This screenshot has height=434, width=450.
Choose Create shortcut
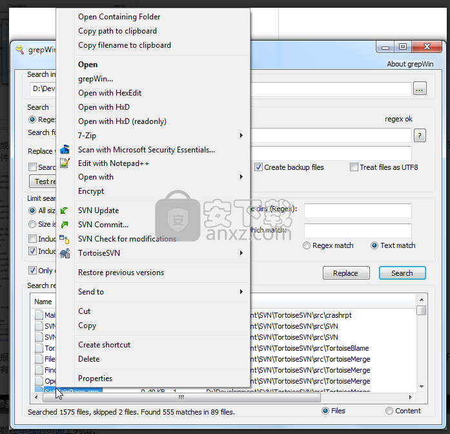[x=104, y=345]
